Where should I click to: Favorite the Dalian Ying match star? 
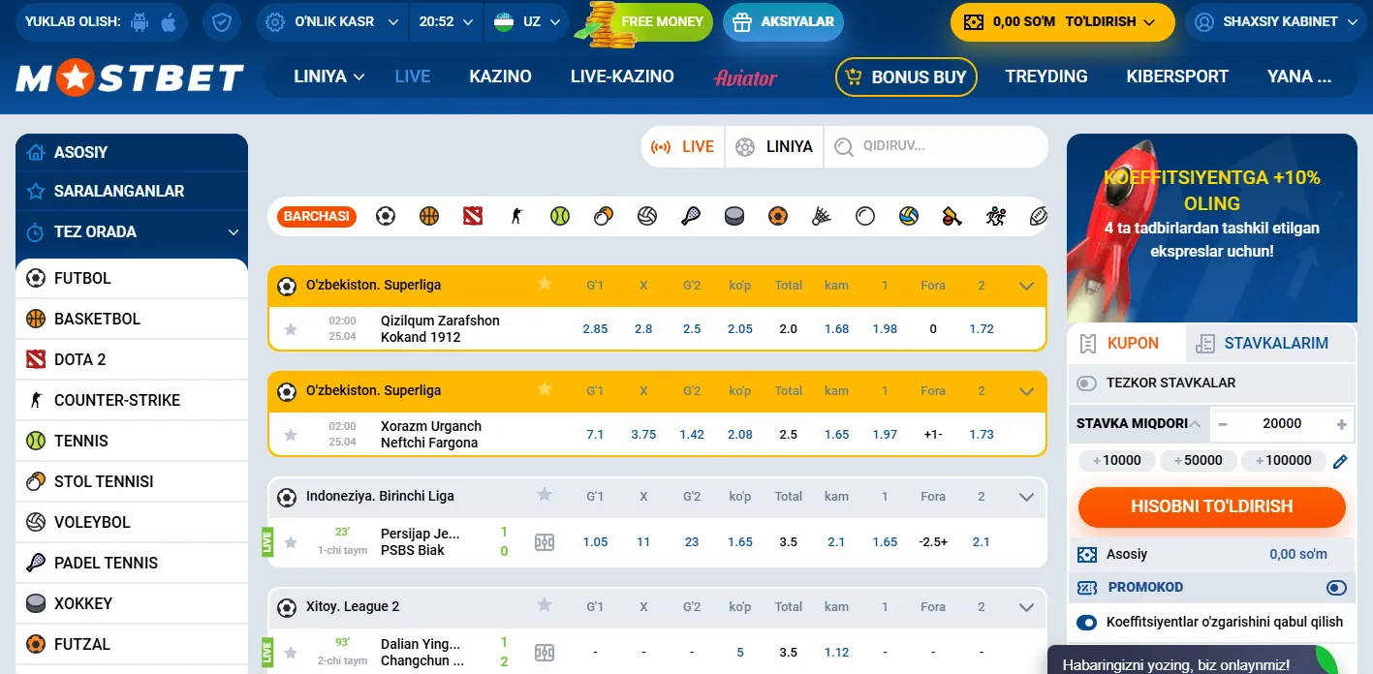[291, 653]
